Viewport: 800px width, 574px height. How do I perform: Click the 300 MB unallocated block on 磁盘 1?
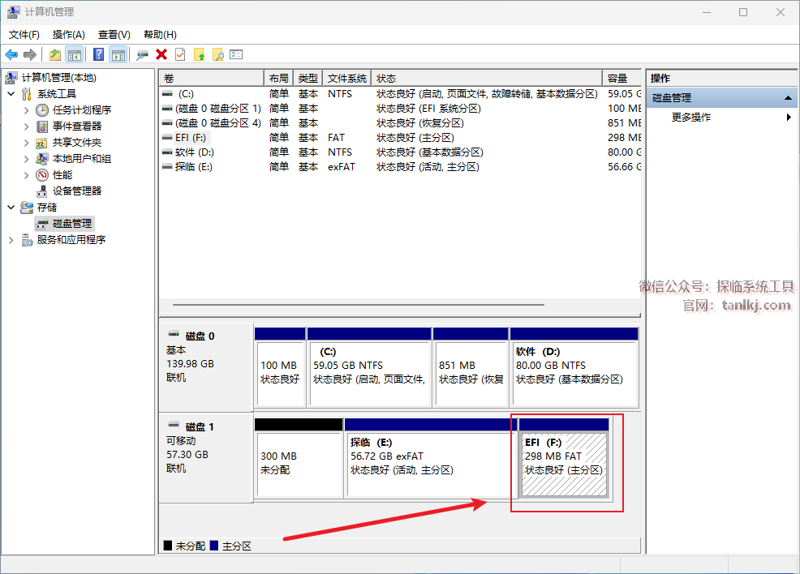(x=298, y=464)
